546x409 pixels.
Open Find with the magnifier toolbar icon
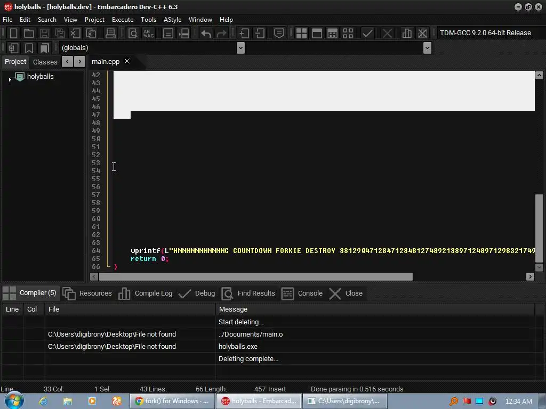[133, 34]
